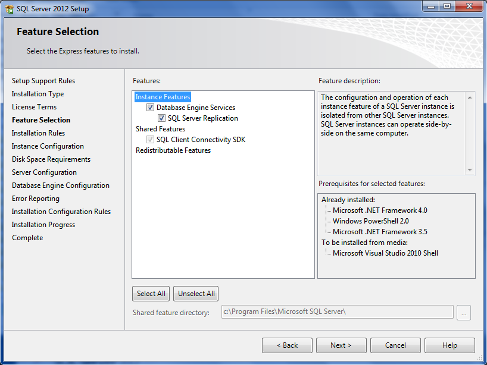Click Microsoft Visual Studio 2010 Shell prerequisite

[x=385, y=253]
